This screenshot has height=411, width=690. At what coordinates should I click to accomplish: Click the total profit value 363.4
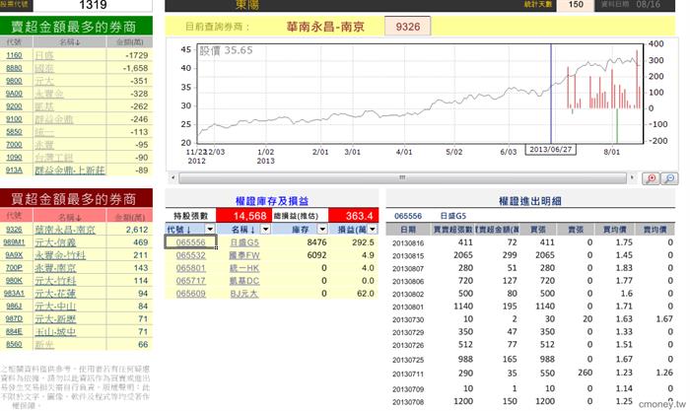pos(353,216)
